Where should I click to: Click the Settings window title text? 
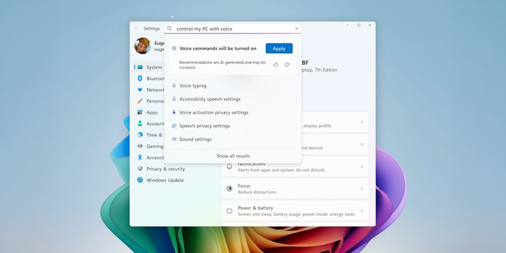[152, 29]
